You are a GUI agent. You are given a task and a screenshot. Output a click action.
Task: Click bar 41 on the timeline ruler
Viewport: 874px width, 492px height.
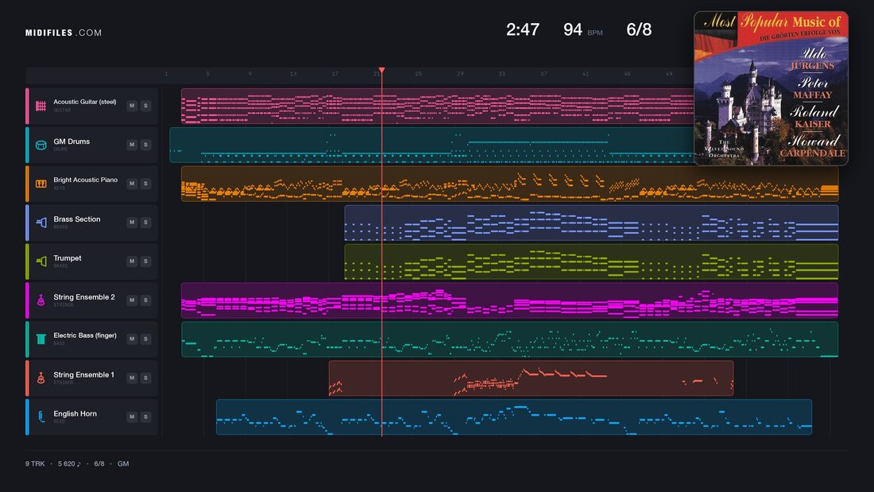(x=586, y=74)
